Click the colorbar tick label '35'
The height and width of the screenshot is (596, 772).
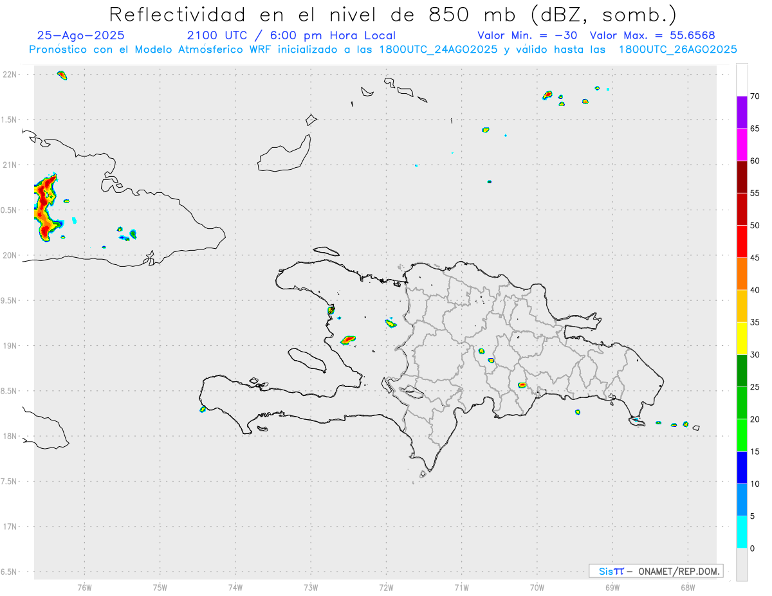click(755, 322)
